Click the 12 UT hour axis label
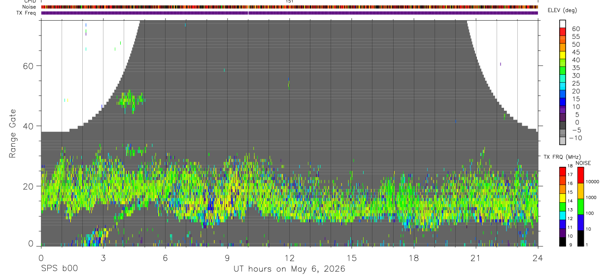This screenshot has width=605, height=279. [x=290, y=257]
